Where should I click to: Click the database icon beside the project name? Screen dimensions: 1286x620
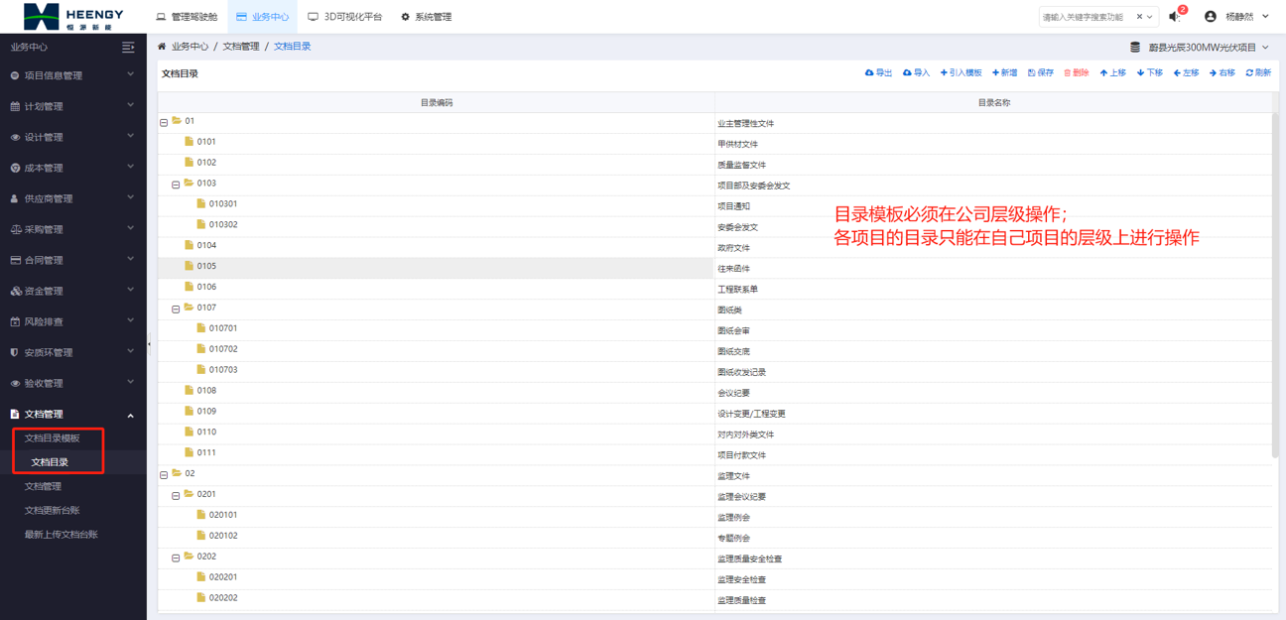[1135, 47]
